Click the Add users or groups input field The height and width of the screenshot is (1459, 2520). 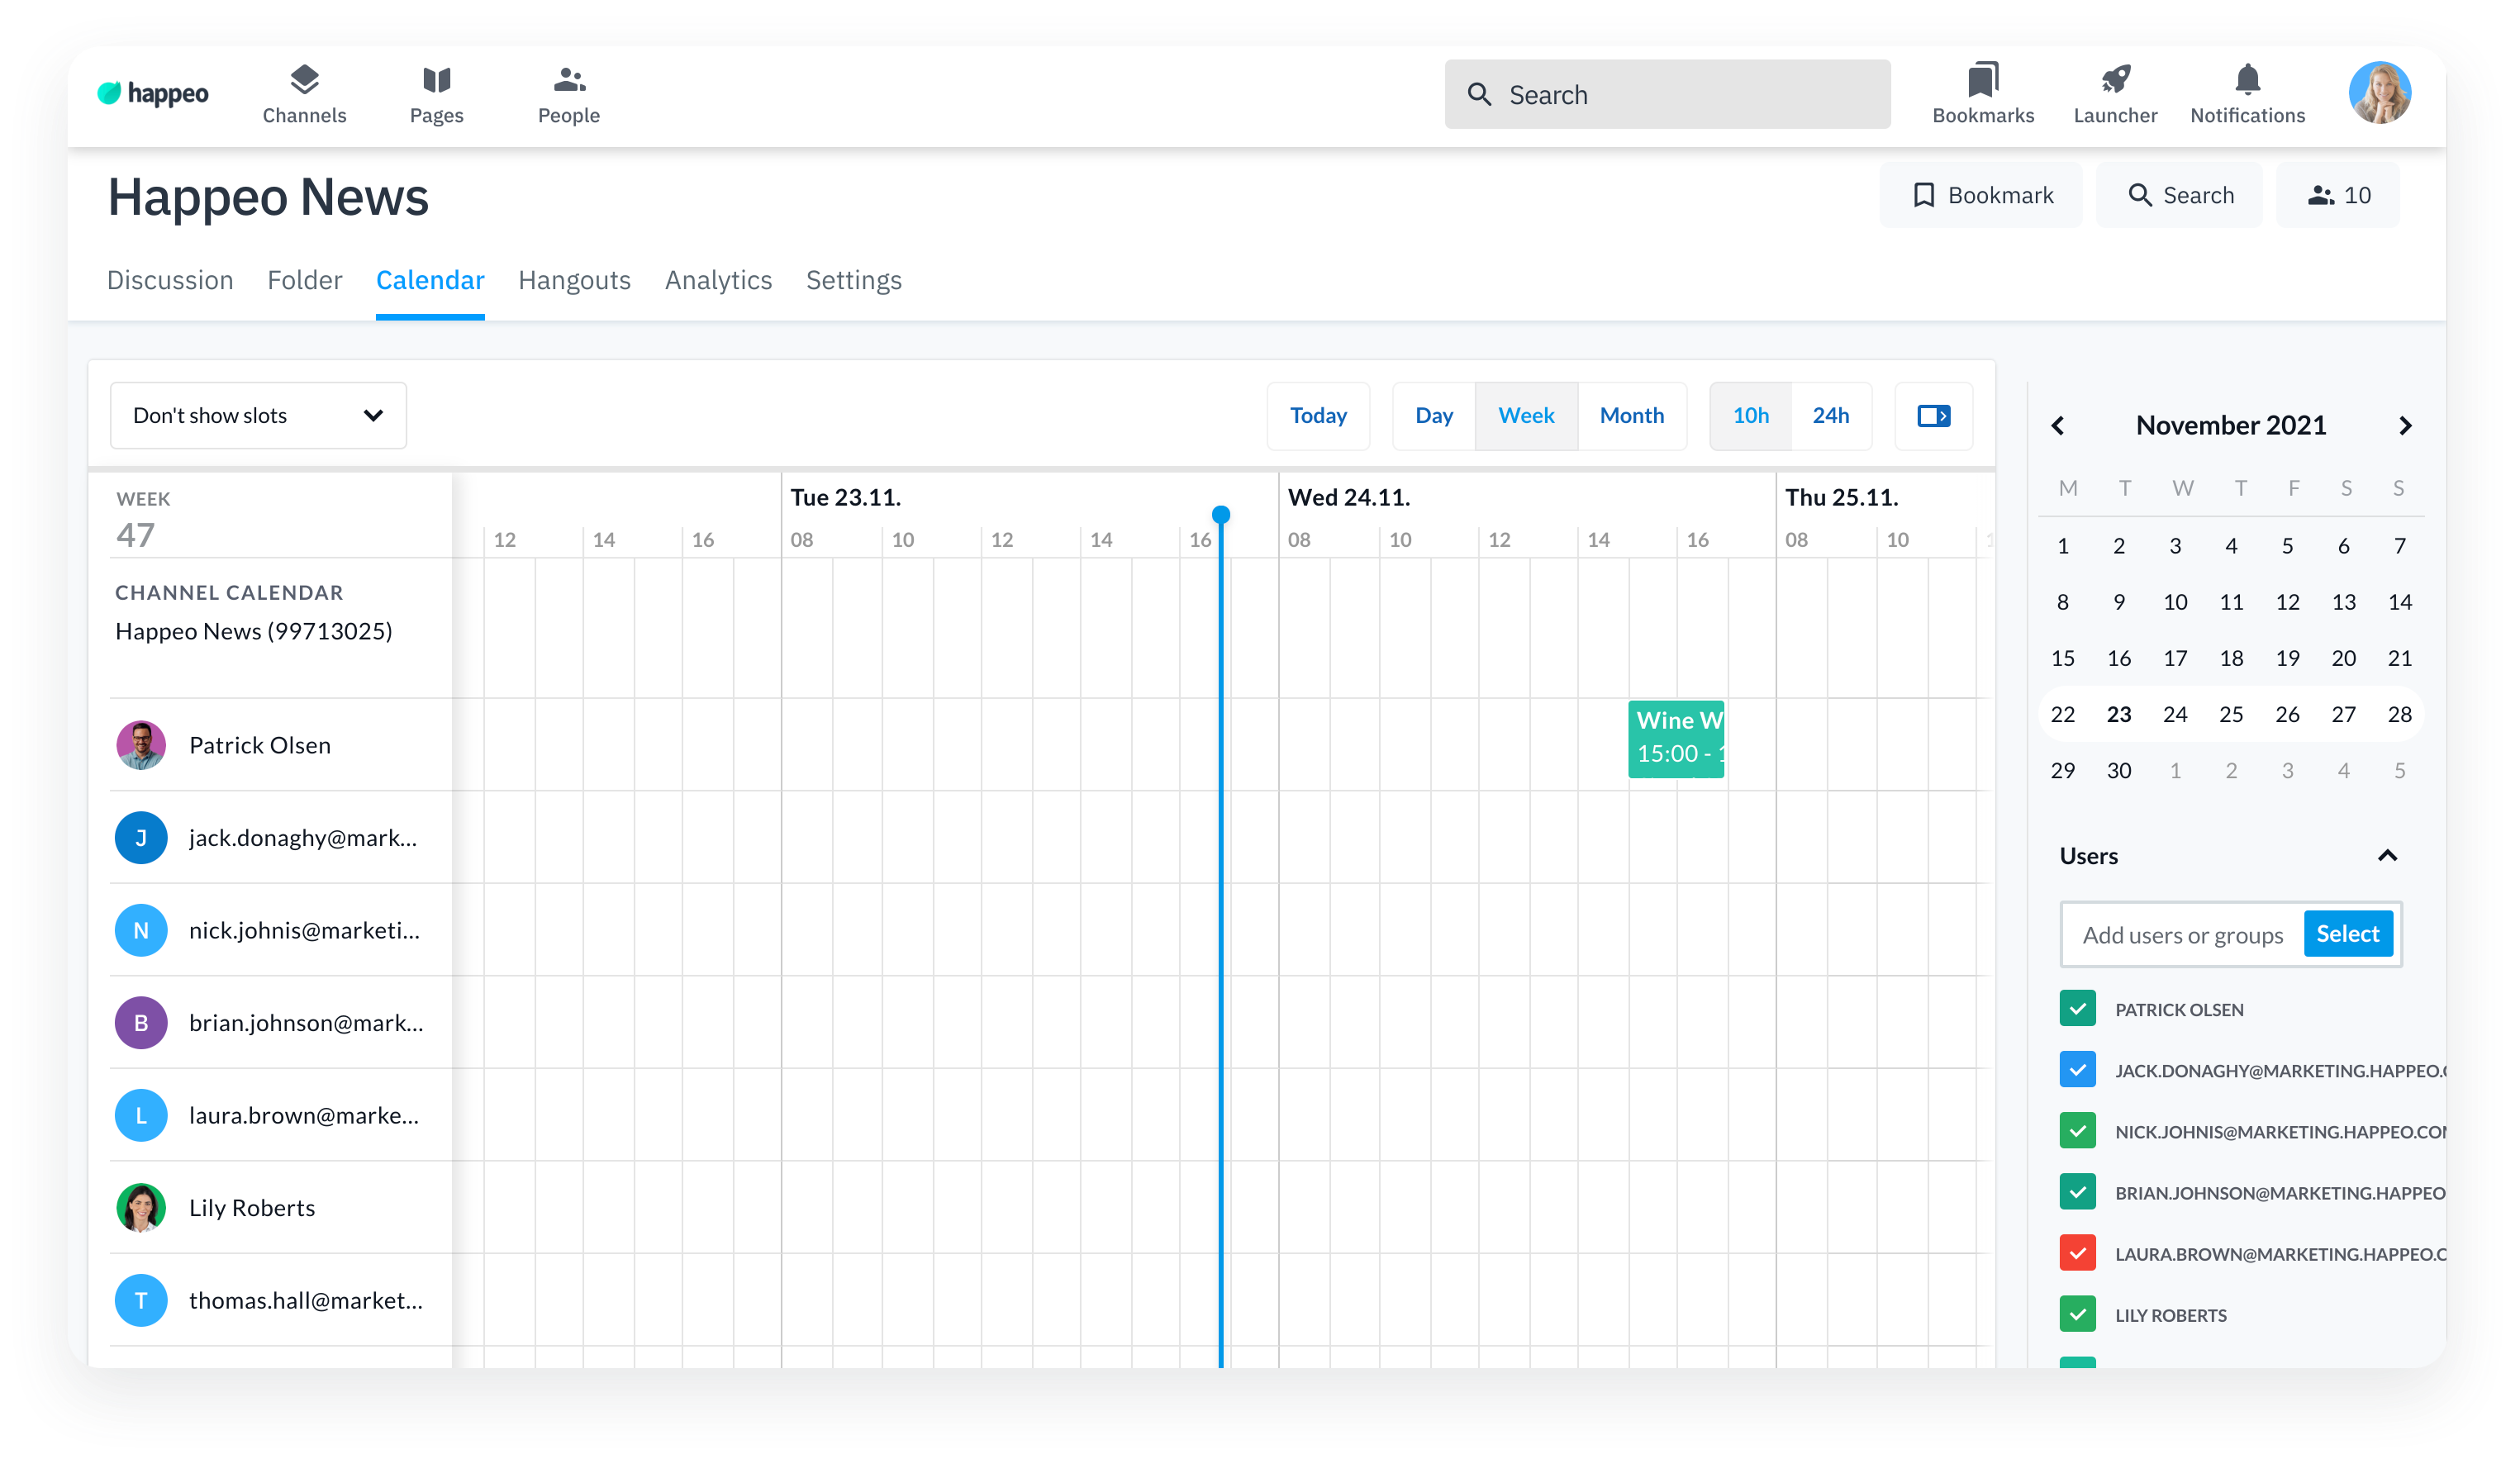(x=2183, y=933)
